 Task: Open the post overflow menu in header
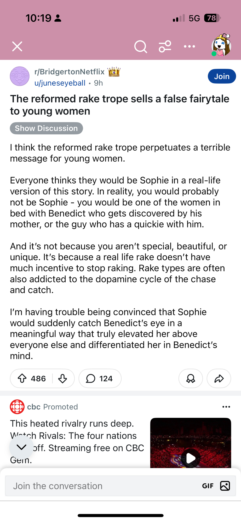click(189, 47)
